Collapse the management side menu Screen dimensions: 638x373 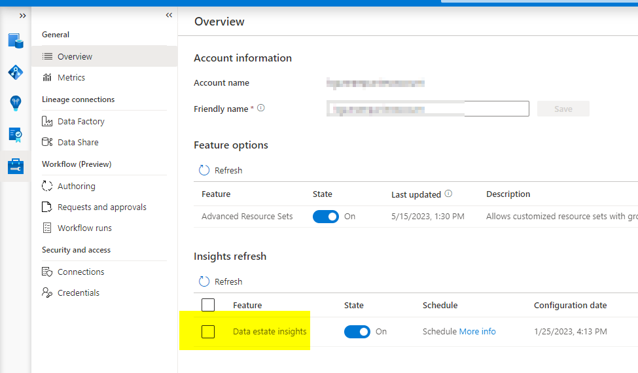(169, 15)
